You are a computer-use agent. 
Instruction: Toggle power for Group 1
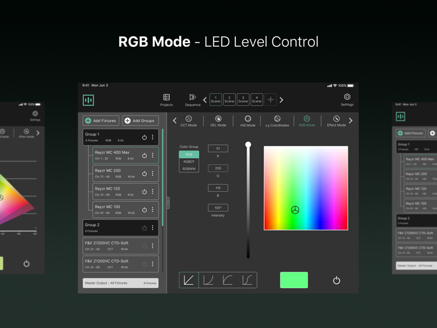point(144,137)
